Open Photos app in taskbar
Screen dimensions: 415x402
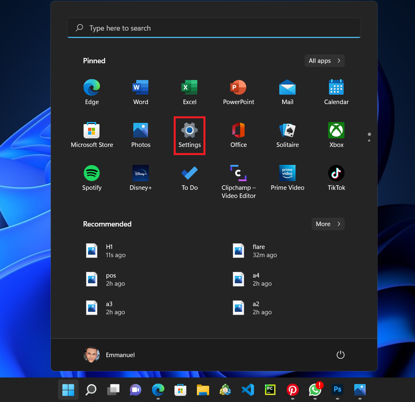coord(360,390)
